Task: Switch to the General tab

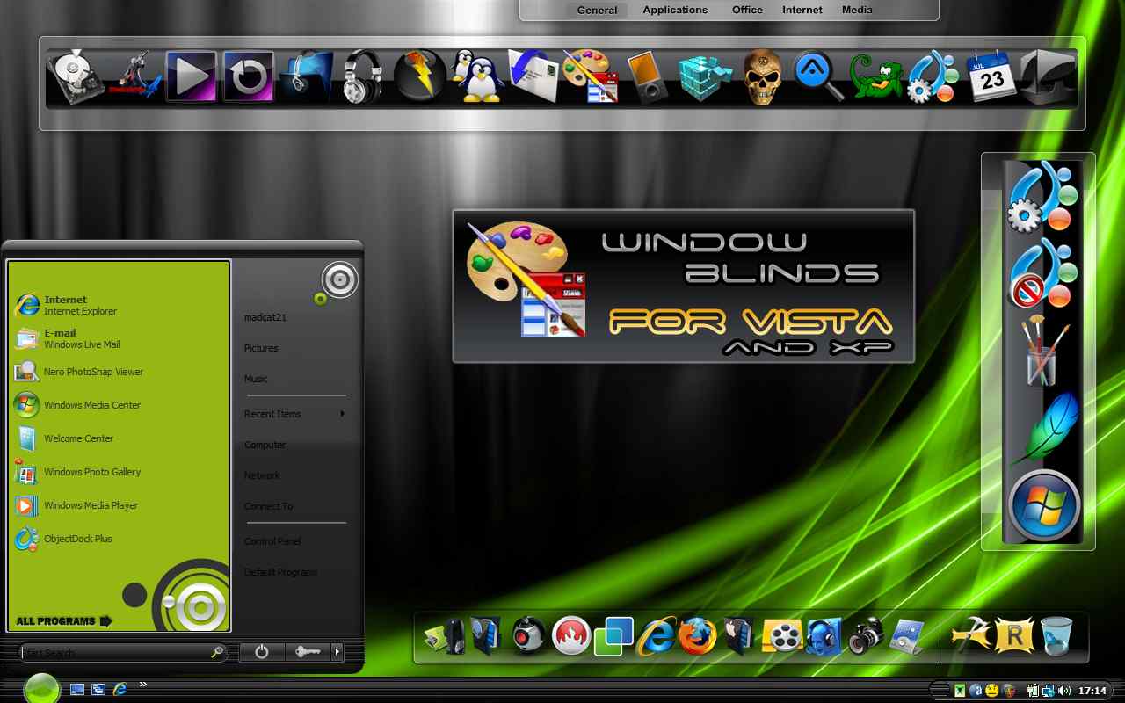Action: [598, 11]
